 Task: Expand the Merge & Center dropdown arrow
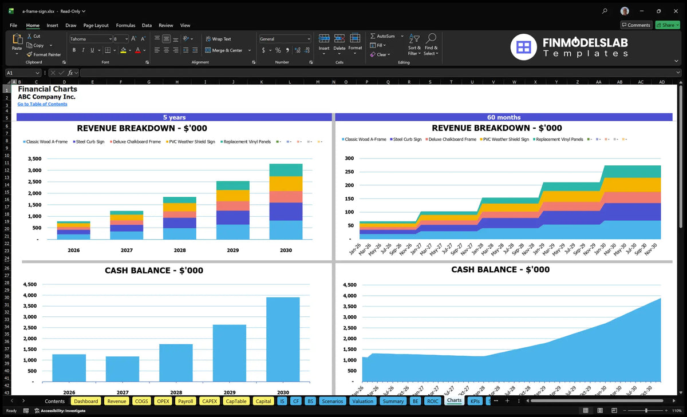click(250, 50)
